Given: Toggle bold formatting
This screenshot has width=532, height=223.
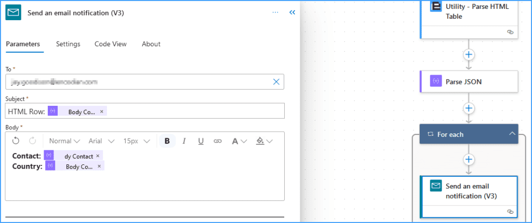Looking at the screenshot, I should [167, 141].
